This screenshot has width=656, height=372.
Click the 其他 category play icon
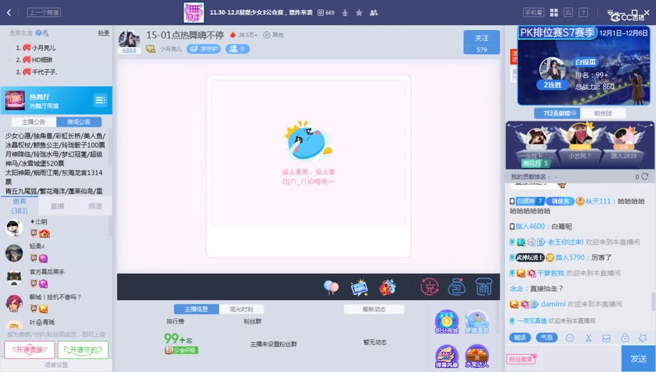point(267,35)
